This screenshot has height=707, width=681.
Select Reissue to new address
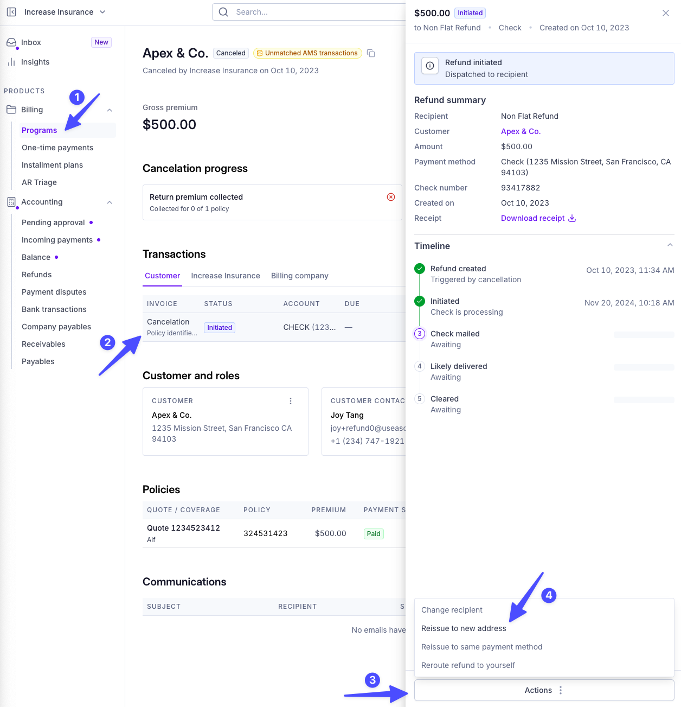pyautogui.click(x=544, y=628)
